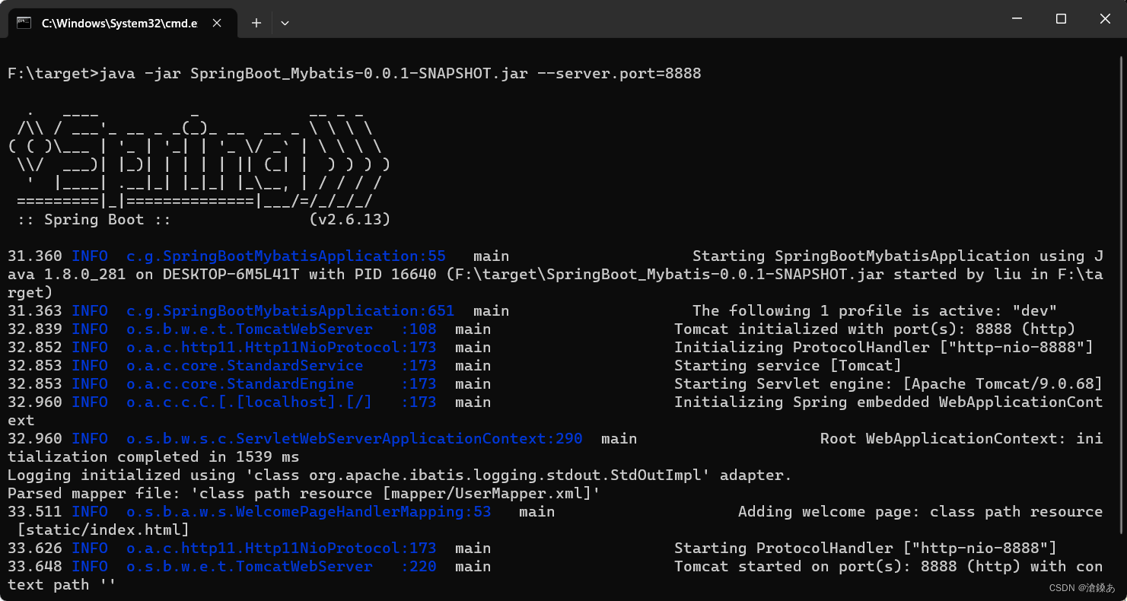Click timestamp 31.360 at line start
1127x601 pixels.
[35, 256]
